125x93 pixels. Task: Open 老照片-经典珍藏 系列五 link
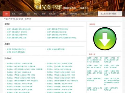[x=57, y=29]
